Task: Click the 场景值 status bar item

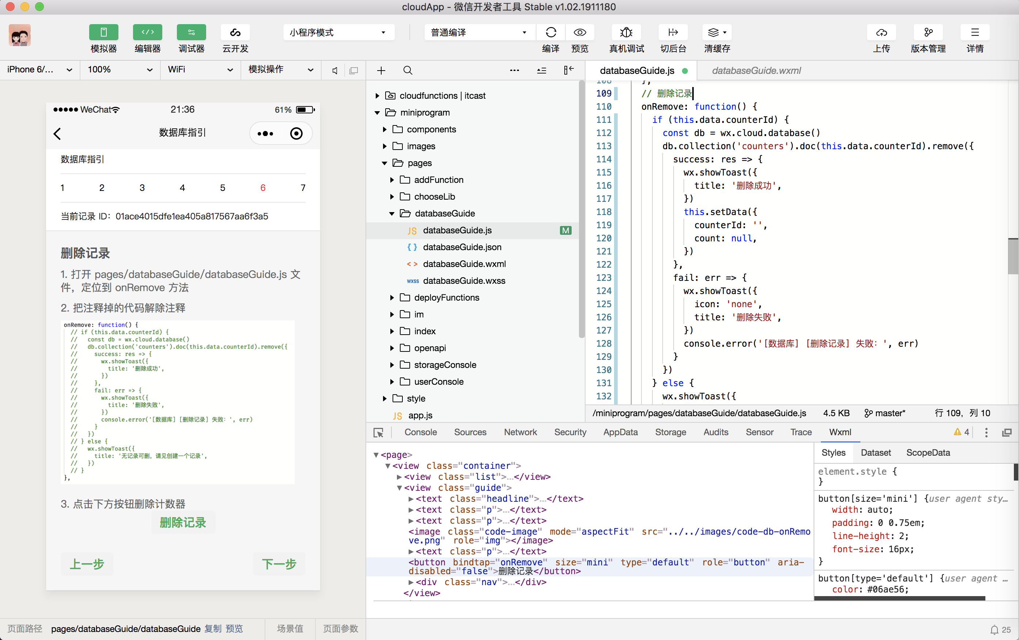Action: 290,629
